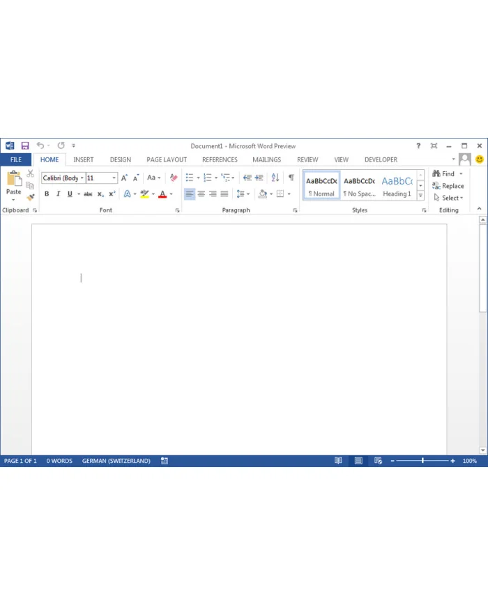The image size is (488, 605).
Task: Shrink the font size
Action: 136,178
